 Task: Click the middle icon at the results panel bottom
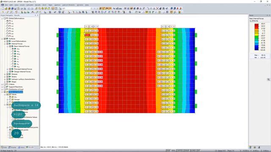pos(255,147)
